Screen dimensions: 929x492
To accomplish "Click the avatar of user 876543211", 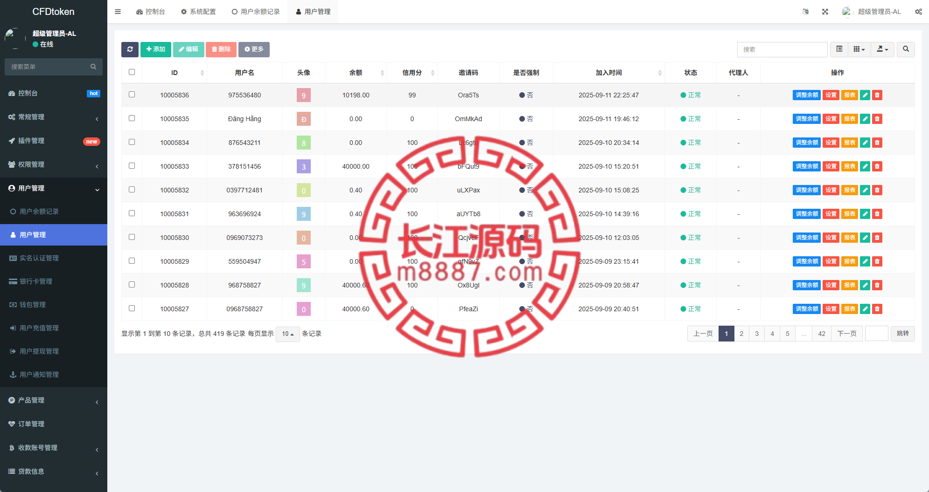I will pos(304,143).
